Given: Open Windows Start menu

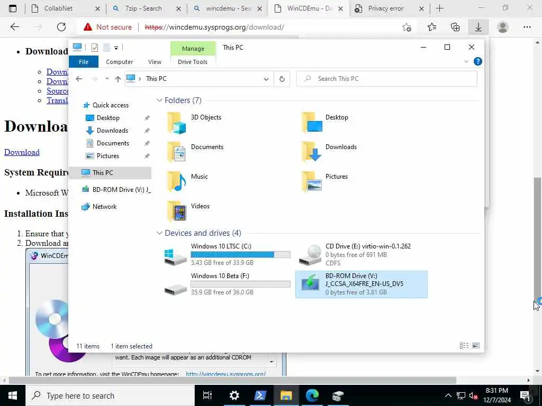Looking at the screenshot, I should 13,395.
